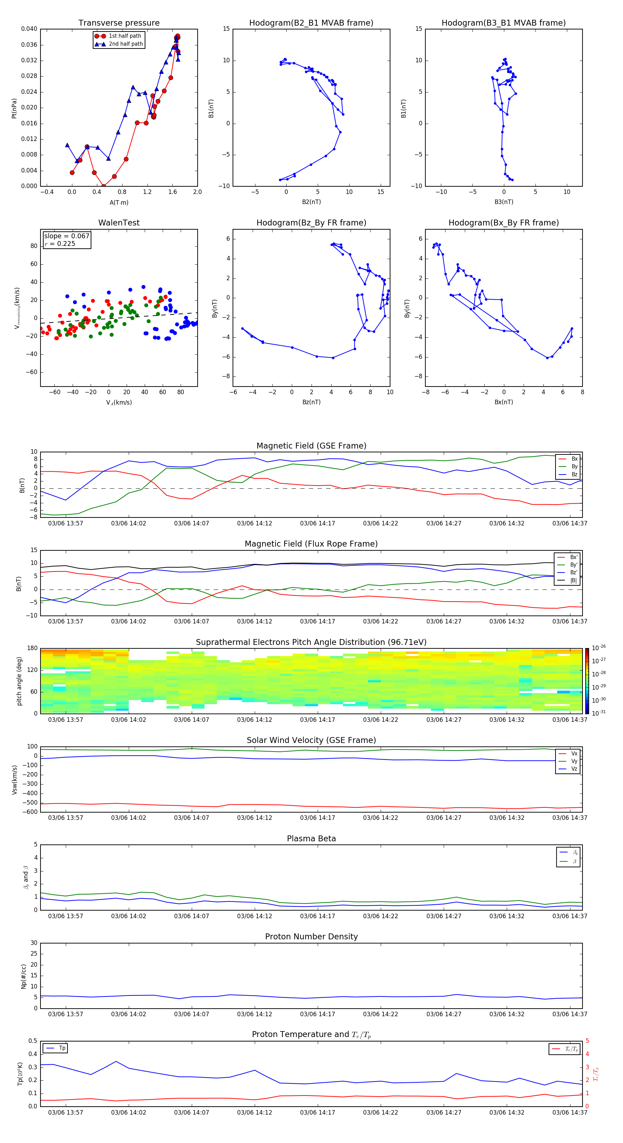This screenshot has height=1143, width=623.
Task: Click "03/06 14:37" tick under Proton Temperature plot
Action: pyautogui.click(x=570, y=1113)
